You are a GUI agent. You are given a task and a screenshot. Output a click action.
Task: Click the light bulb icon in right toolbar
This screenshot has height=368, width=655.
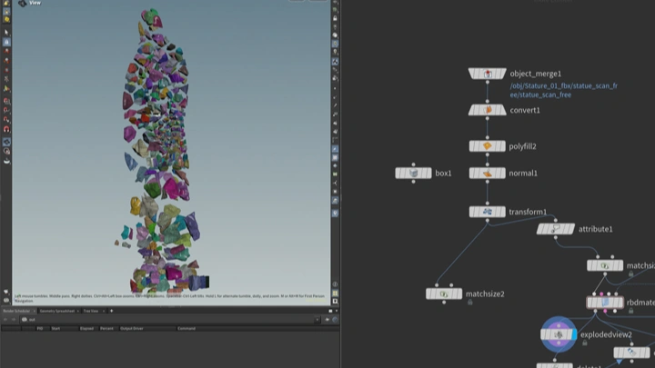(335, 52)
